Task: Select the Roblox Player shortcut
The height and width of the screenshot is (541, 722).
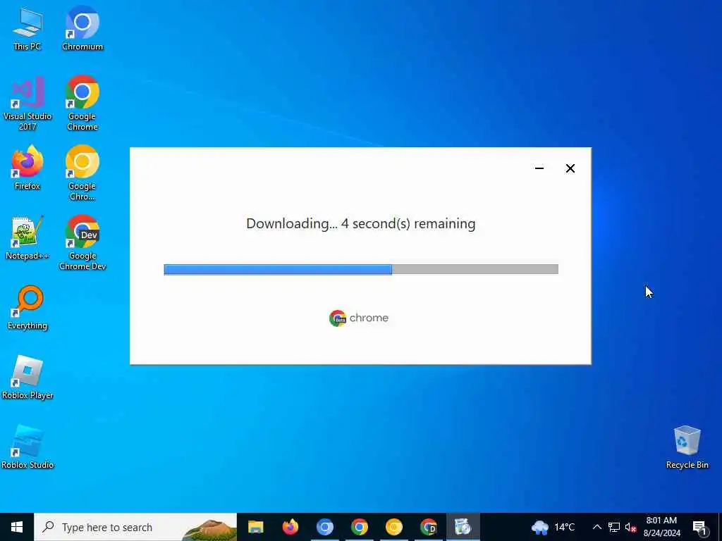Action: pyautogui.click(x=27, y=378)
